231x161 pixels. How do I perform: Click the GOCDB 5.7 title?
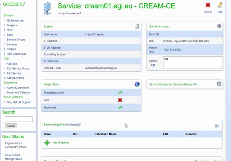pos(14,5)
